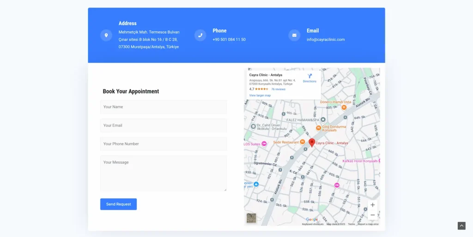
Task: Click Sedir Restaurant marker on map
Action: (x=302, y=142)
